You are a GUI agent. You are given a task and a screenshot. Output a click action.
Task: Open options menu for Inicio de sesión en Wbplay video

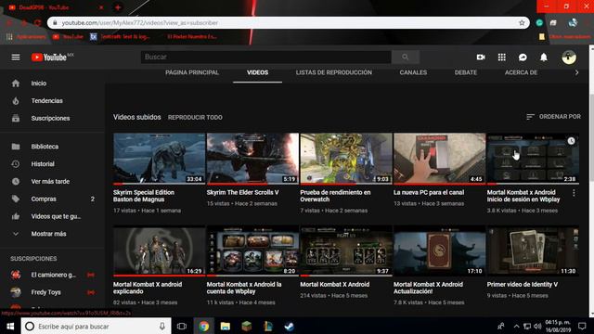574,193
